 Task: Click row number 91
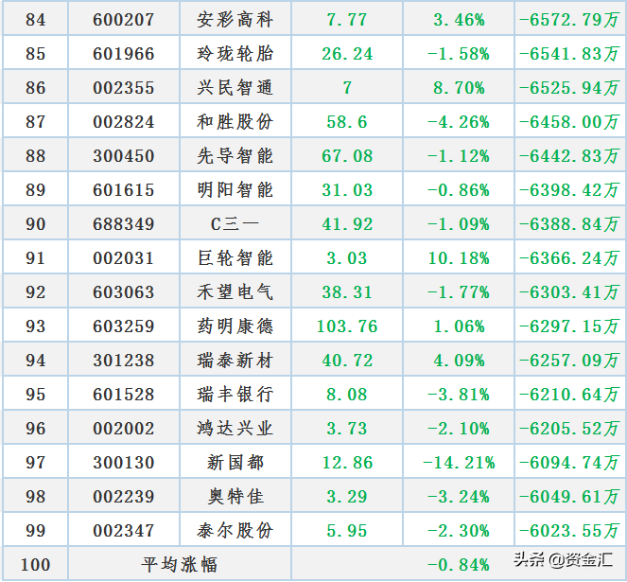coord(36,257)
